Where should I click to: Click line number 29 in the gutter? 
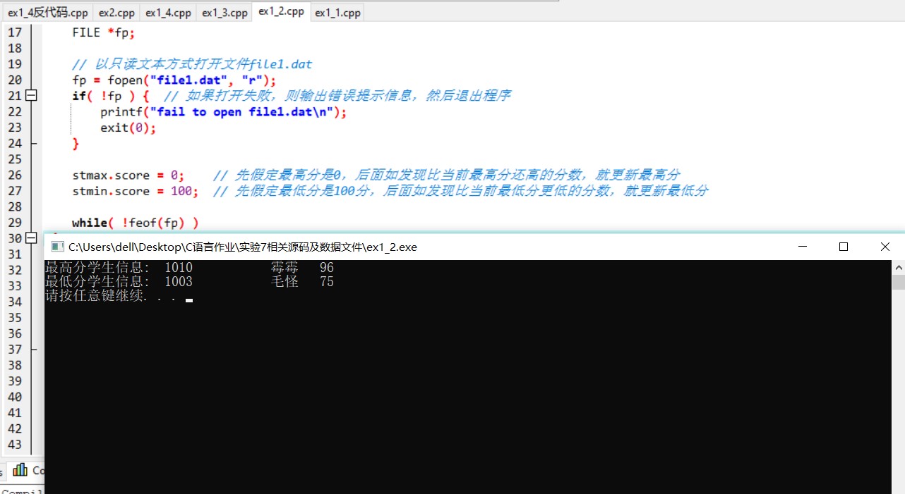tap(15, 223)
